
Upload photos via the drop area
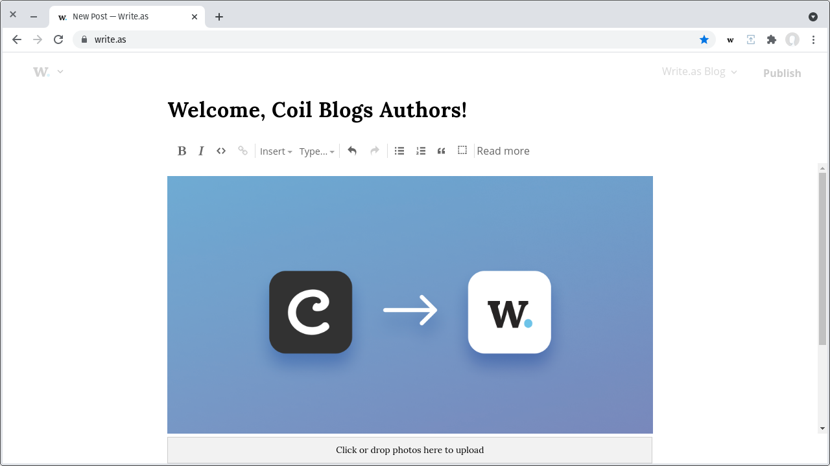tap(410, 449)
